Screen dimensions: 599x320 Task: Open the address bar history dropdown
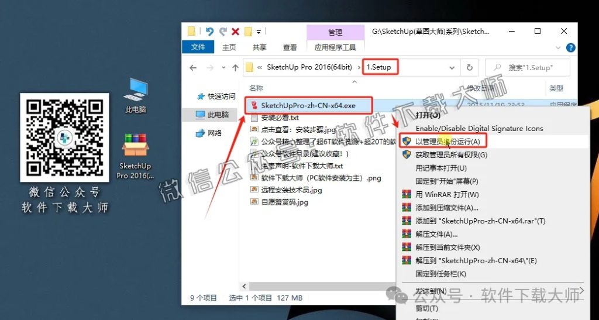tap(452, 68)
